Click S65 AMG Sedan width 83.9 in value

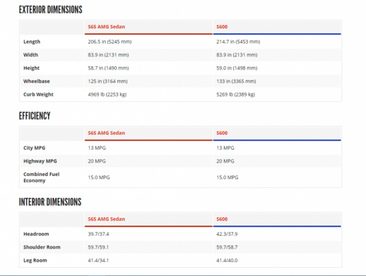(x=108, y=55)
